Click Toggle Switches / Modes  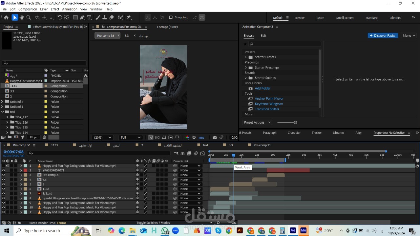(x=153, y=223)
